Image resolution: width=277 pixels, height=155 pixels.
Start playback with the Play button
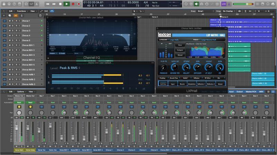coord(66,4)
